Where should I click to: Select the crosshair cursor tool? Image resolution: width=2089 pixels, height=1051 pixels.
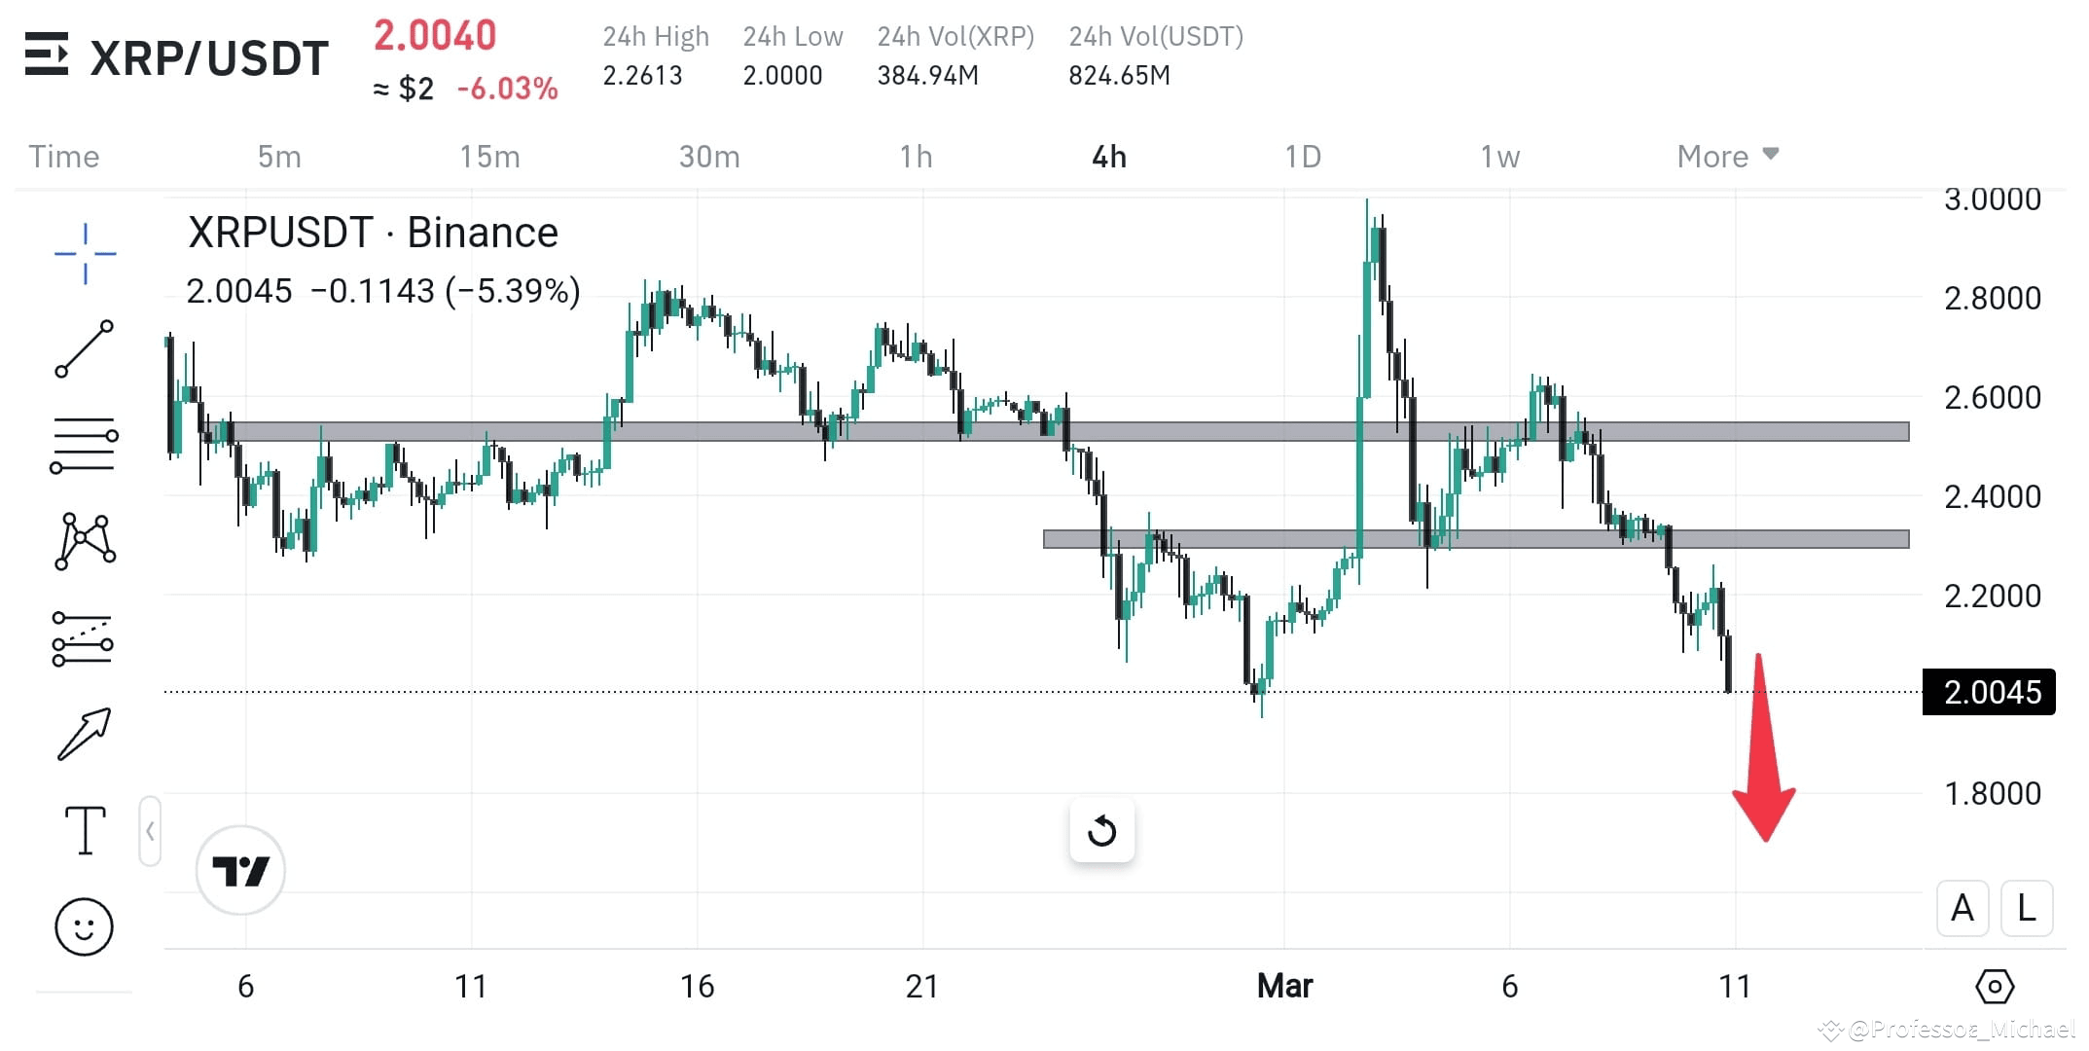click(x=85, y=251)
